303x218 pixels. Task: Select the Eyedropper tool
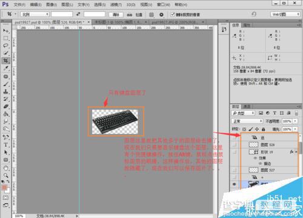coord(5,68)
